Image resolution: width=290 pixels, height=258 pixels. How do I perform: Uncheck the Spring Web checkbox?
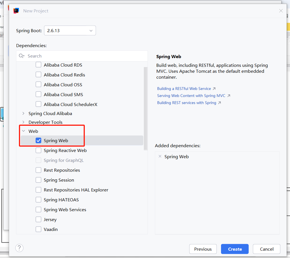point(38,140)
